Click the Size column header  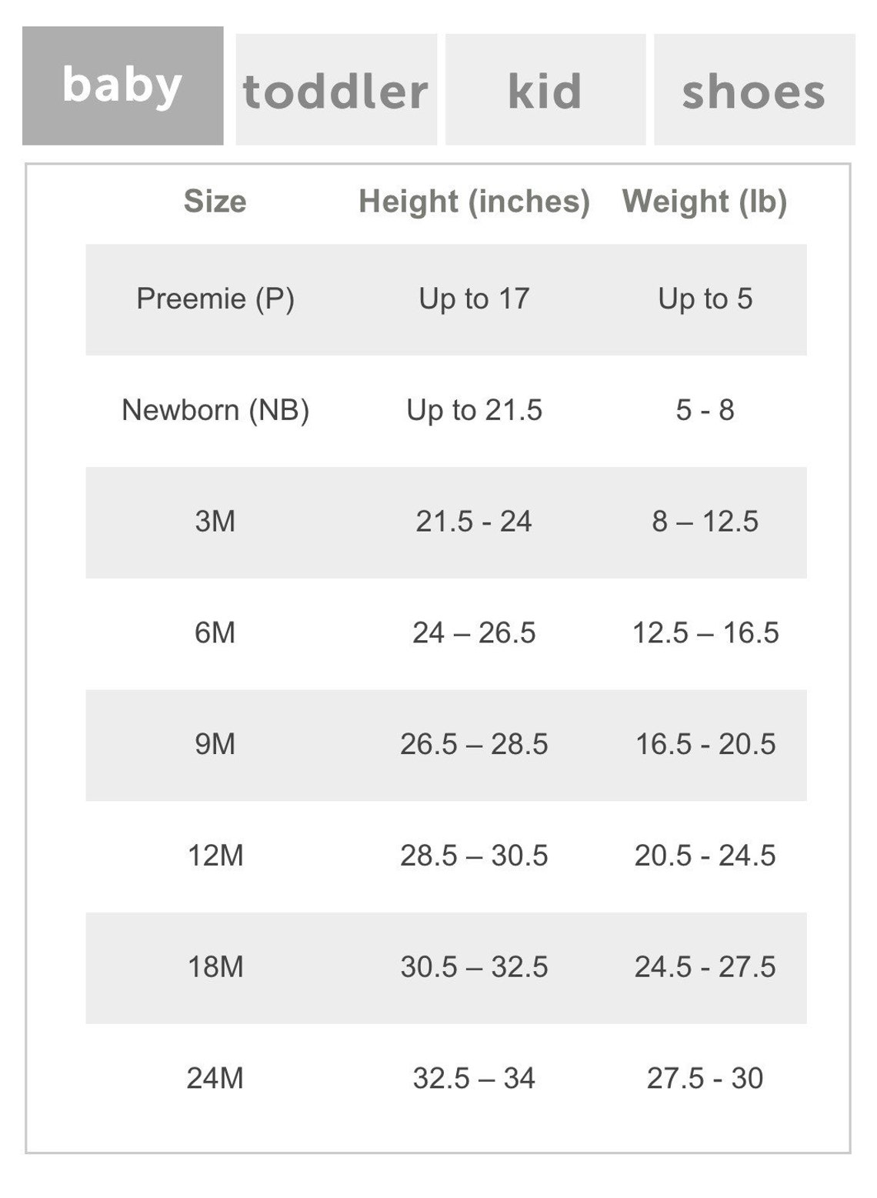pyautogui.click(x=215, y=202)
